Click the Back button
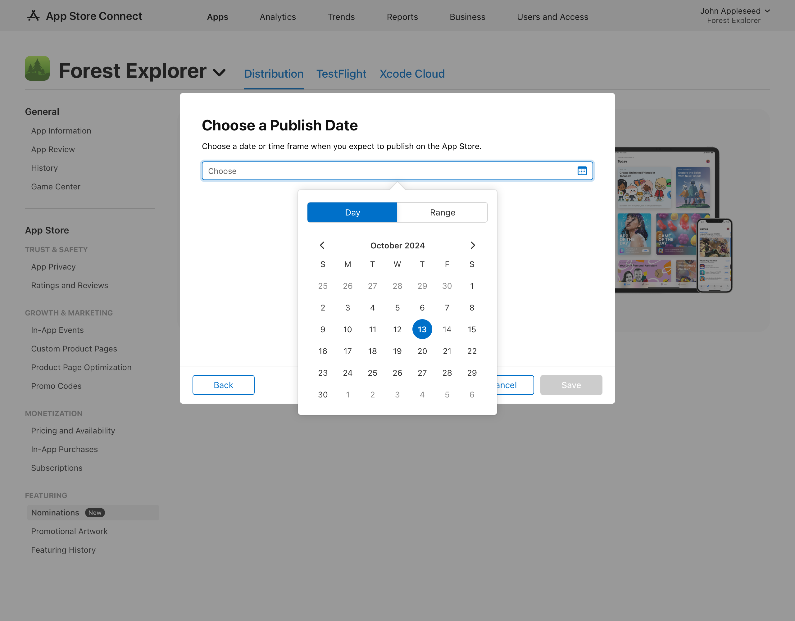Image resolution: width=795 pixels, height=621 pixels. coord(223,385)
